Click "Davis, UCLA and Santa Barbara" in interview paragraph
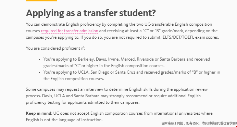Viewport: 237px width, 127px height. pos(71,96)
